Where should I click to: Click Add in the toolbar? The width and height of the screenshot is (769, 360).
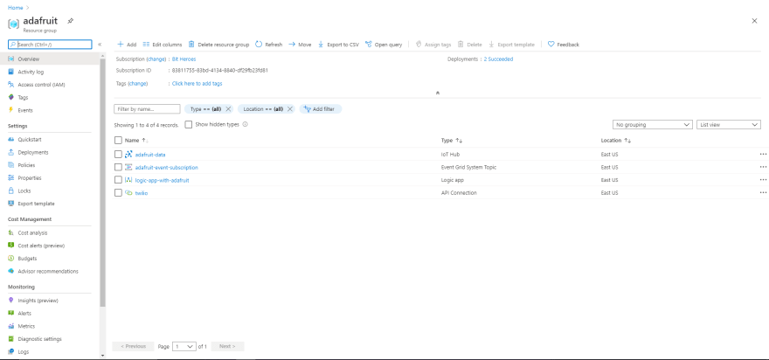pyautogui.click(x=127, y=45)
